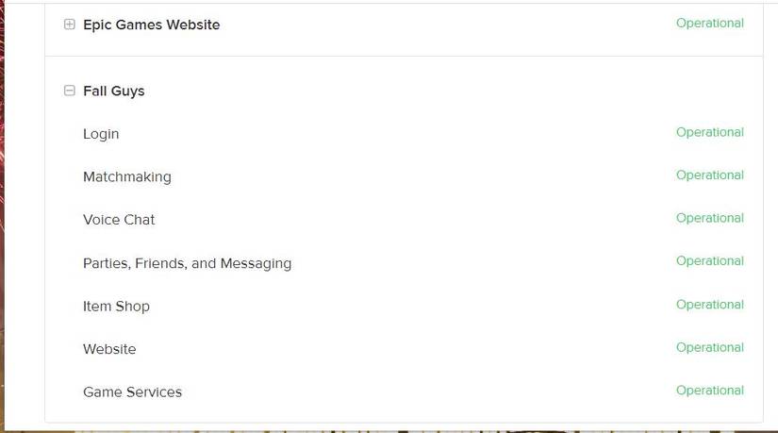Click Parties, Friends, and Messaging label
This screenshot has height=433, width=778.
point(187,263)
